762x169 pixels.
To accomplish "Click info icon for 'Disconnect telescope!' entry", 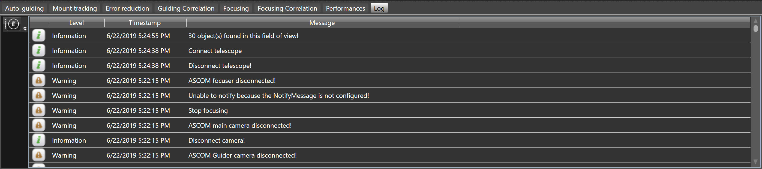I will pyautogui.click(x=39, y=65).
